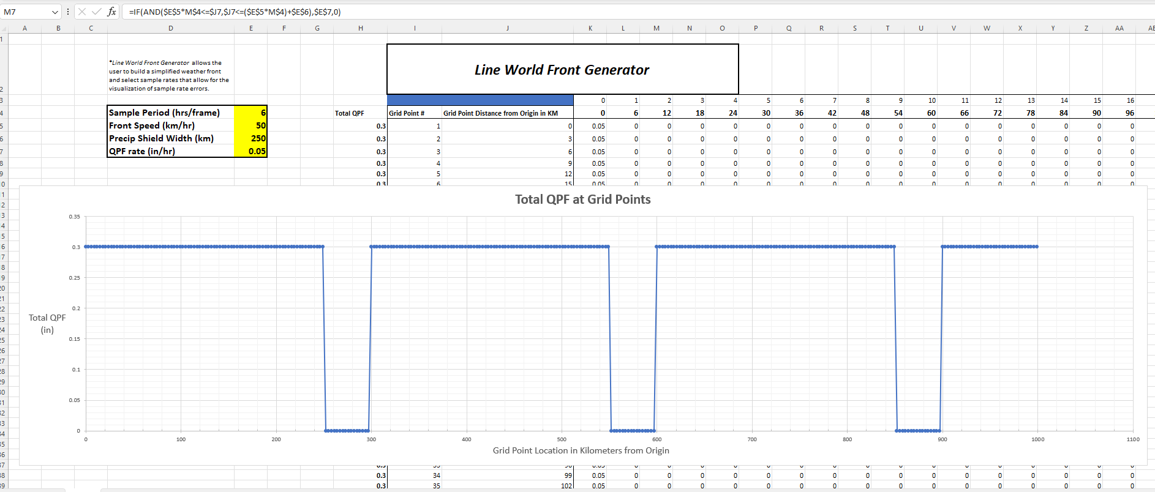Click the blue filled cell above Grid Point headers
Image resolution: width=1155 pixels, height=492 pixels.
480,100
